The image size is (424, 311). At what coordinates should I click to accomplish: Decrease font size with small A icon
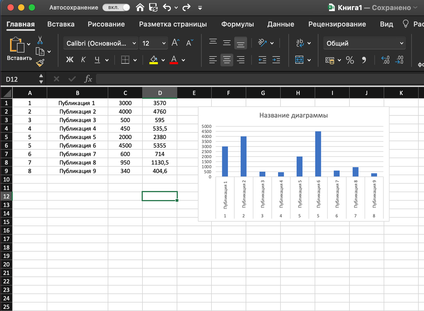coord(189,43)
